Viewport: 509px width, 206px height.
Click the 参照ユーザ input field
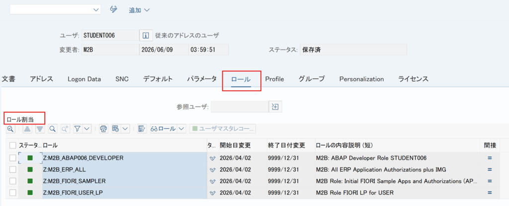pos(240,107)
